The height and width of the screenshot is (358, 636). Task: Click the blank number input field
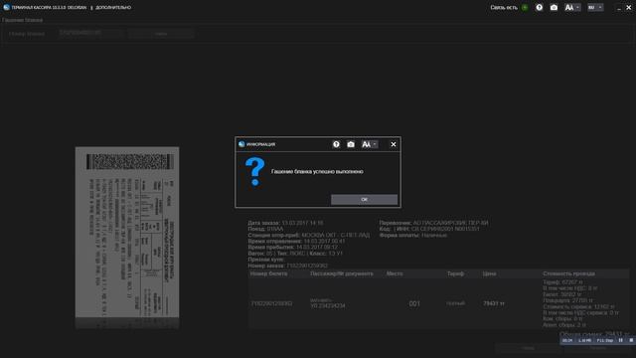[x=90, y=33]
